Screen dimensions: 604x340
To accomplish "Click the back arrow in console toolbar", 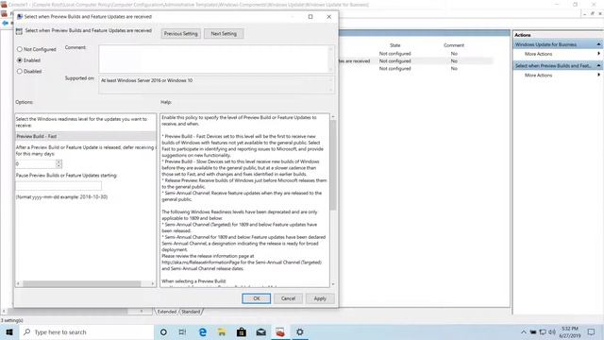I will (x=5, y=24).
